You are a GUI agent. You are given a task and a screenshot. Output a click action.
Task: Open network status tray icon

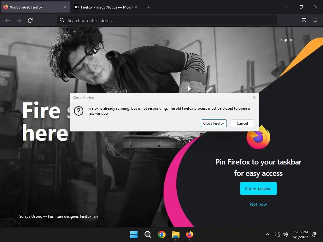[278, 234]
